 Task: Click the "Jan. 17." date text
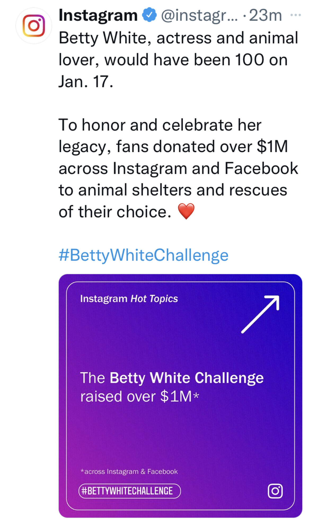pos(86,81)
